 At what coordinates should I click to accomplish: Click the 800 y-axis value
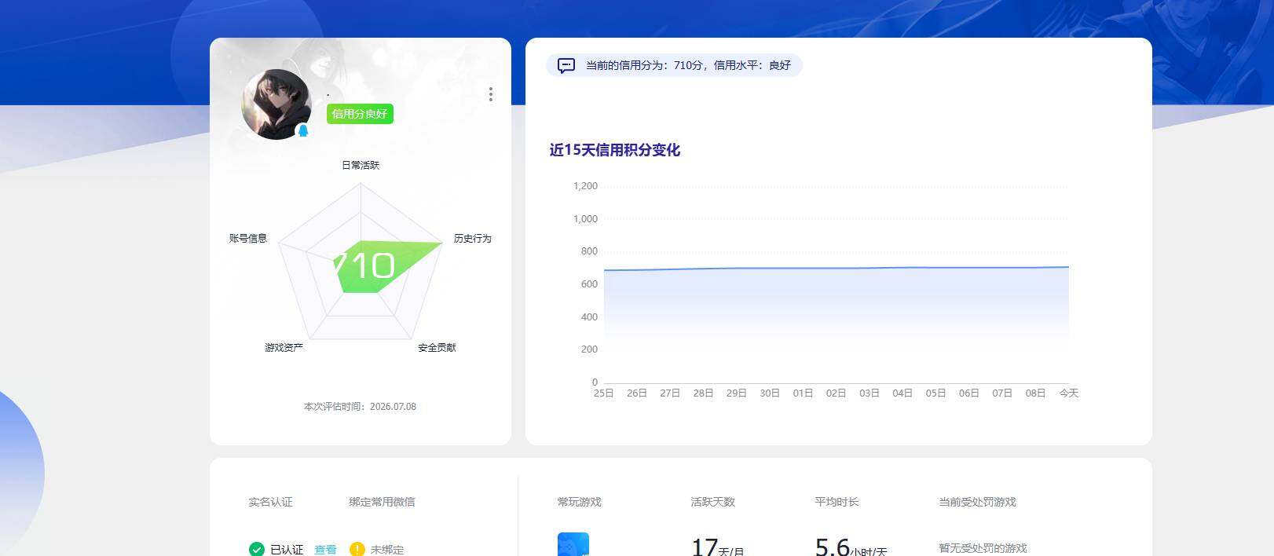589,251
